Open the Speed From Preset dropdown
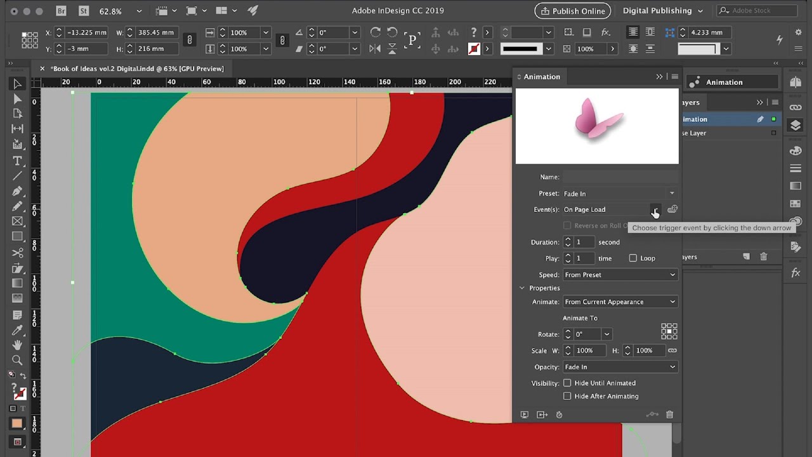 point(620,275)
